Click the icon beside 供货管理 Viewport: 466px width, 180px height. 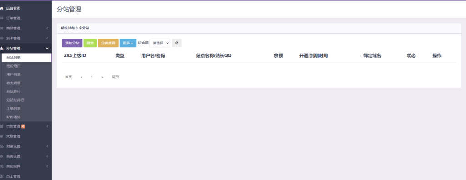click(x=1, y=126)
